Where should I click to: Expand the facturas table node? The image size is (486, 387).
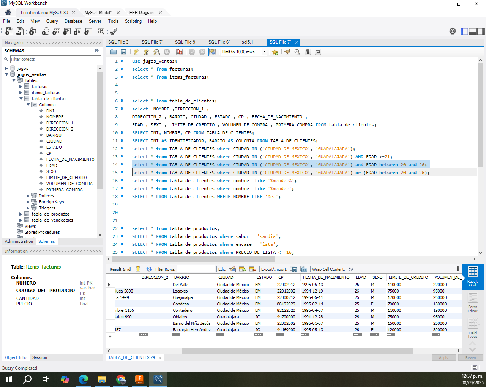coord(21,87)
